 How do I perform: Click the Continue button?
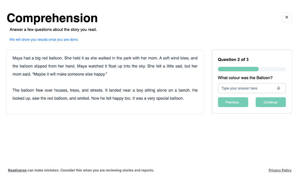click(x=271, y=102)
